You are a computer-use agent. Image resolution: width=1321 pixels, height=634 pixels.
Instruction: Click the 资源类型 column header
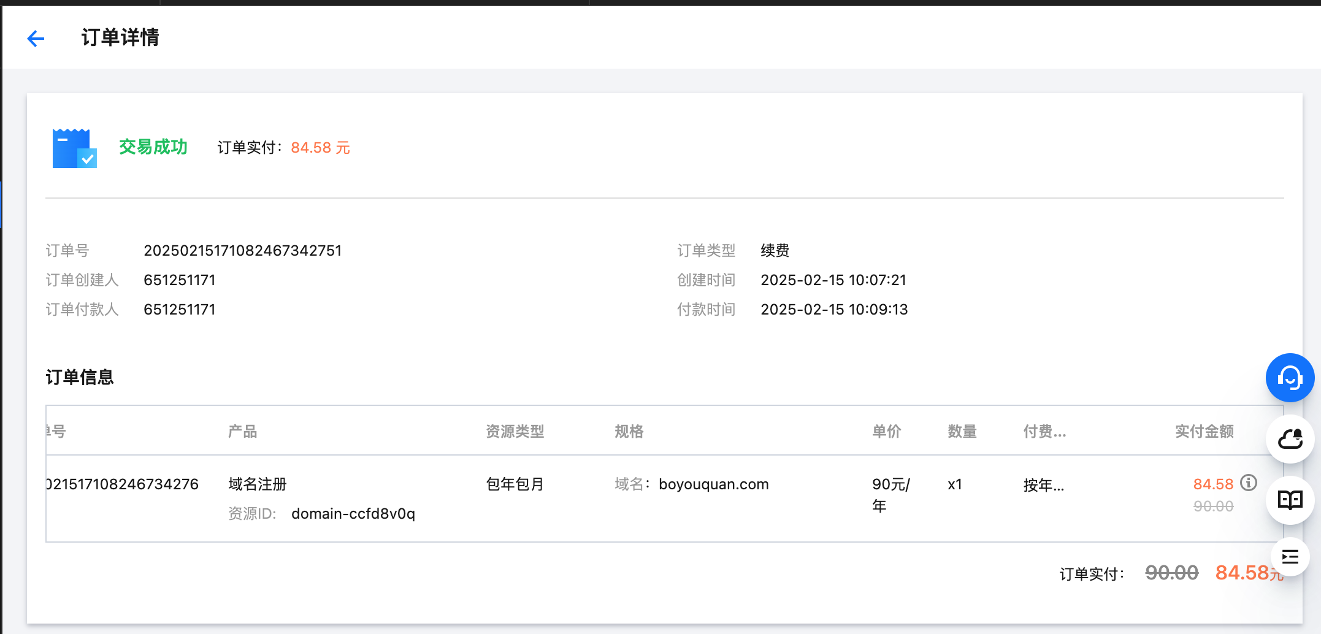coord(515,432)
